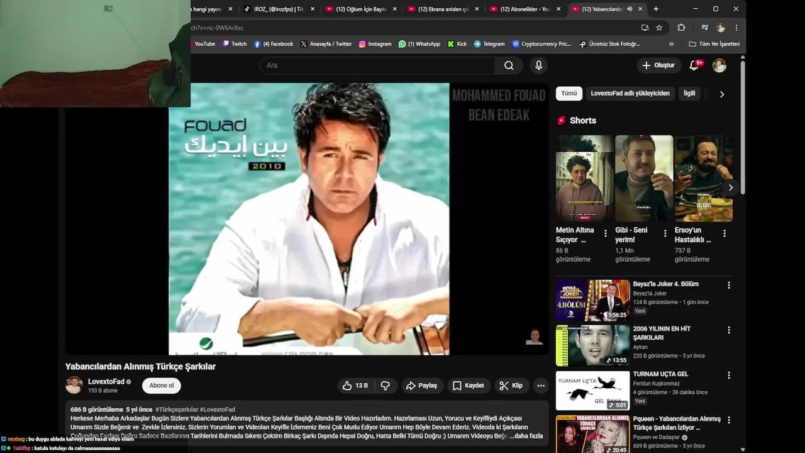805x453 pixels.
Task: Click the Klip button
Action: pyautogui.click(x=511, y=386)
